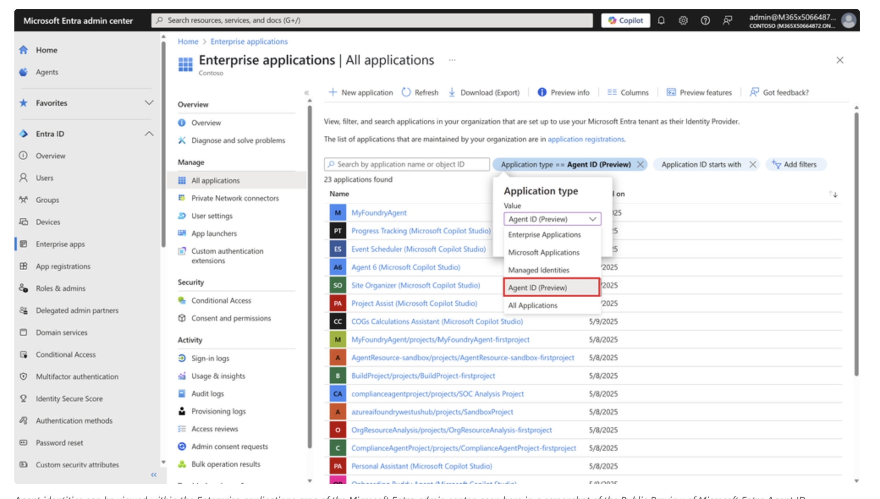Image resolution: width=880 pixels, height=499 pixels.
Task: Click the Domain services icon
Action: tap(24, 332)
